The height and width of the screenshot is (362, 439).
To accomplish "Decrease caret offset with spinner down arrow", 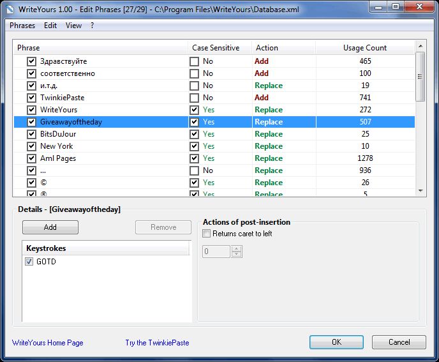I will pyautogui.click(x=236, y=254).
